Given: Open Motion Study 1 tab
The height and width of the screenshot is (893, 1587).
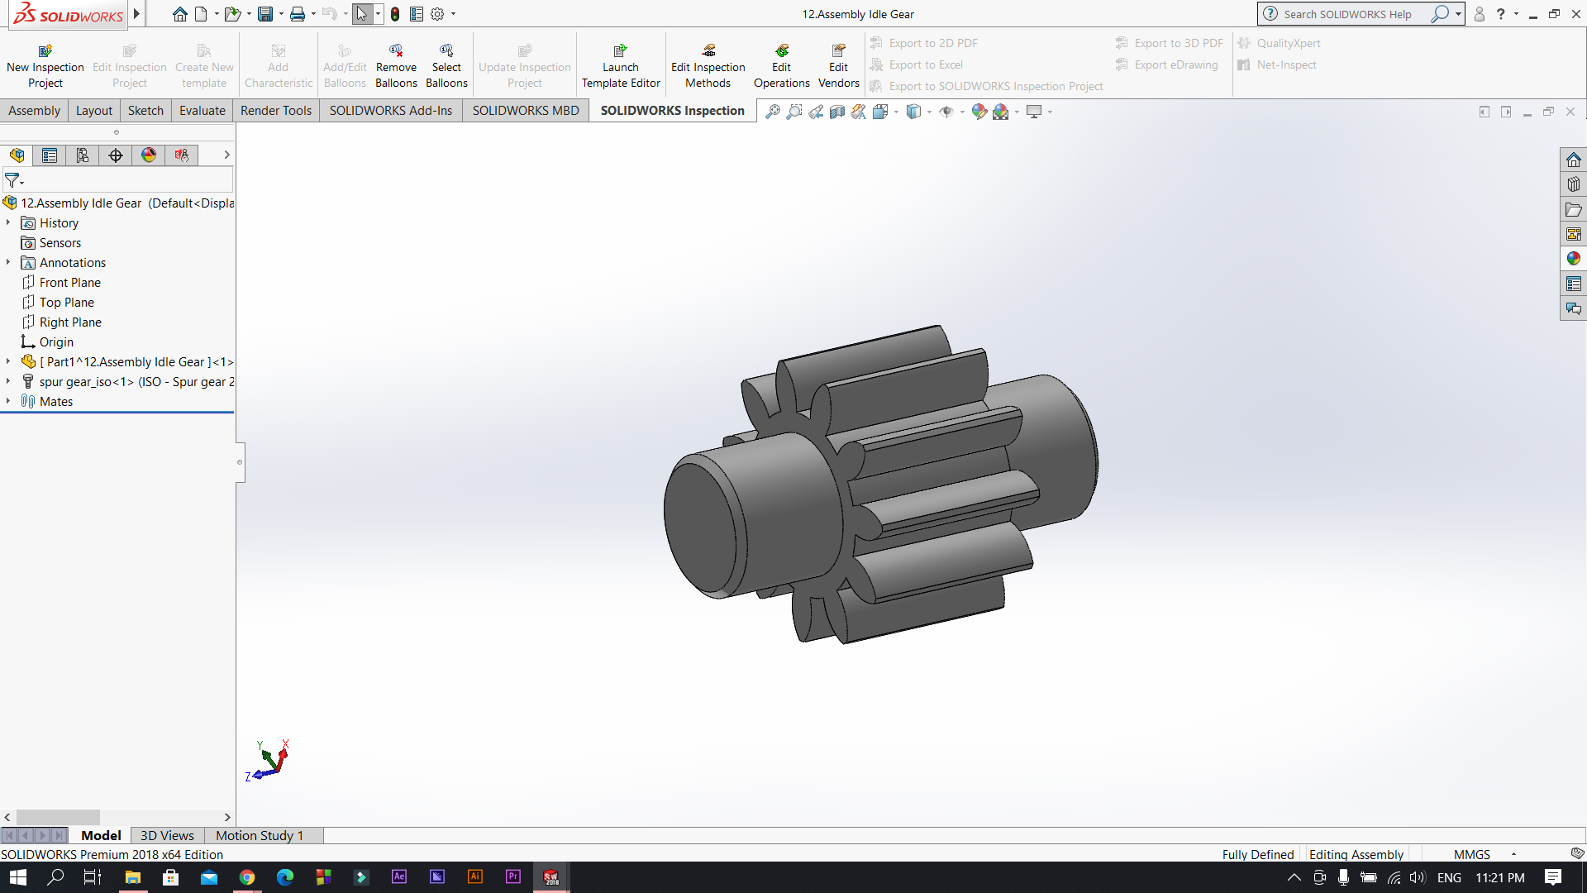Looking at the screenshot, I should click(260, 836).
